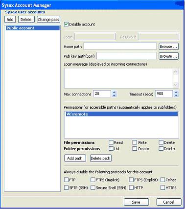Check the FTP protocol disable box
Viewport: 185px width, 209px height.
click(66, 180)
